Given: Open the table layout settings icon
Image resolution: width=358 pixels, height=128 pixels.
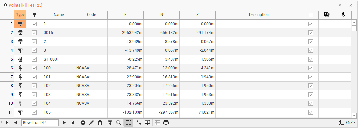Looking at the screenshot, I should 157,123.
